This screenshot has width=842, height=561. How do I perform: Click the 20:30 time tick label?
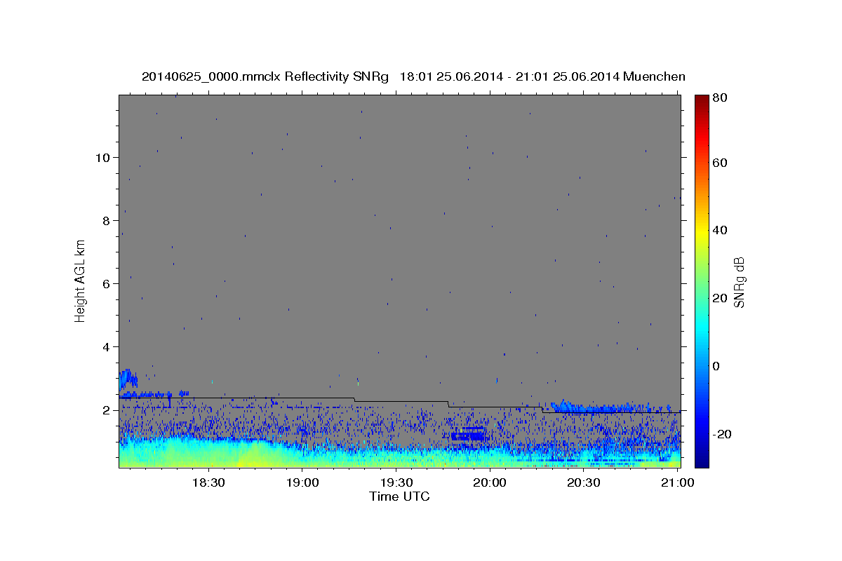tap(584, 483)
